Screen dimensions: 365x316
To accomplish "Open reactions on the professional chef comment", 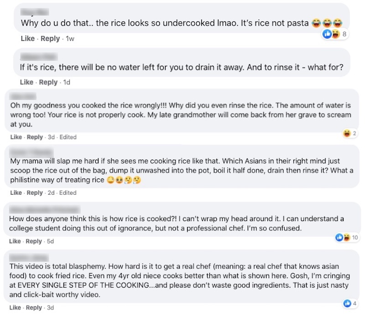I will pos(343,237).
